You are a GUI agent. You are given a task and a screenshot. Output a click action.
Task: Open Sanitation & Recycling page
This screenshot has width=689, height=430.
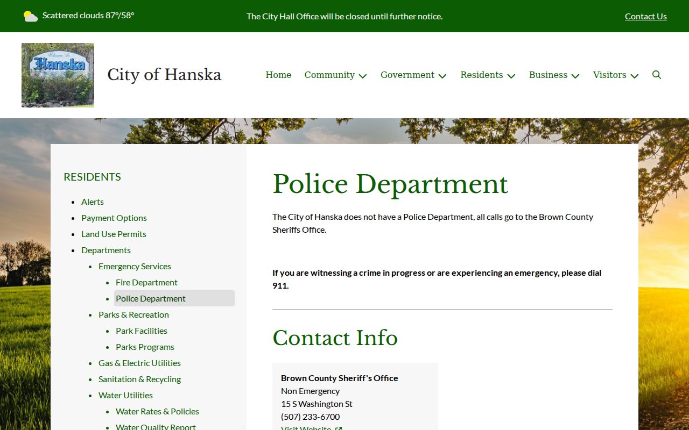pyautogui.click(x=139, y=379)
